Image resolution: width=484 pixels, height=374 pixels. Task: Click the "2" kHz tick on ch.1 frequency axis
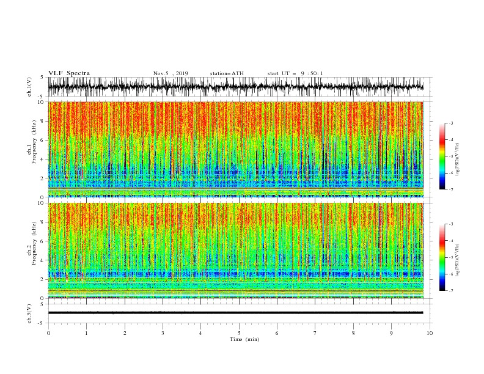pyautogui.click(x=42, y=178)
